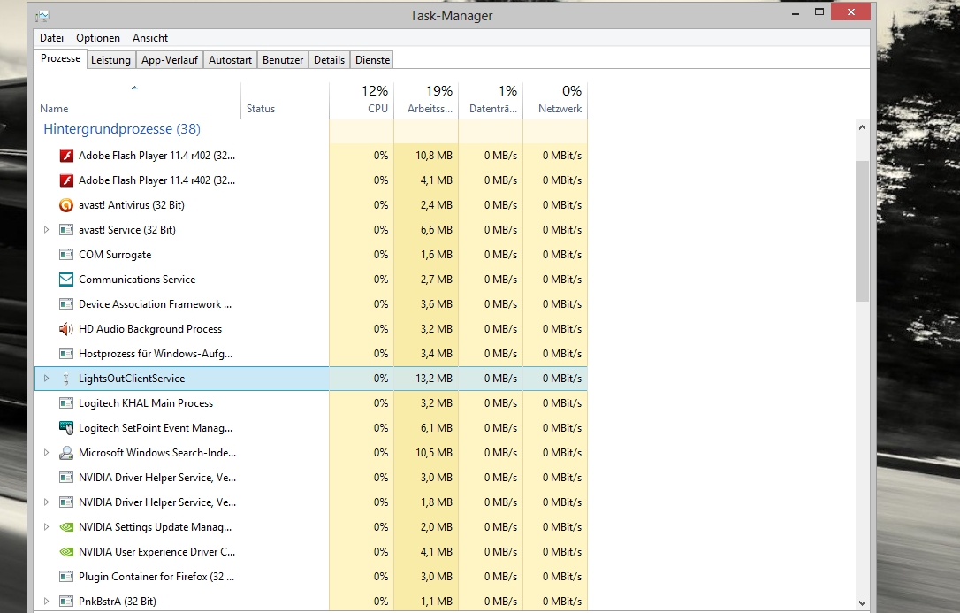This screenshot has width=960, height=613.
Task: Sort by the Status column header
Action: [x=286, y=100]
